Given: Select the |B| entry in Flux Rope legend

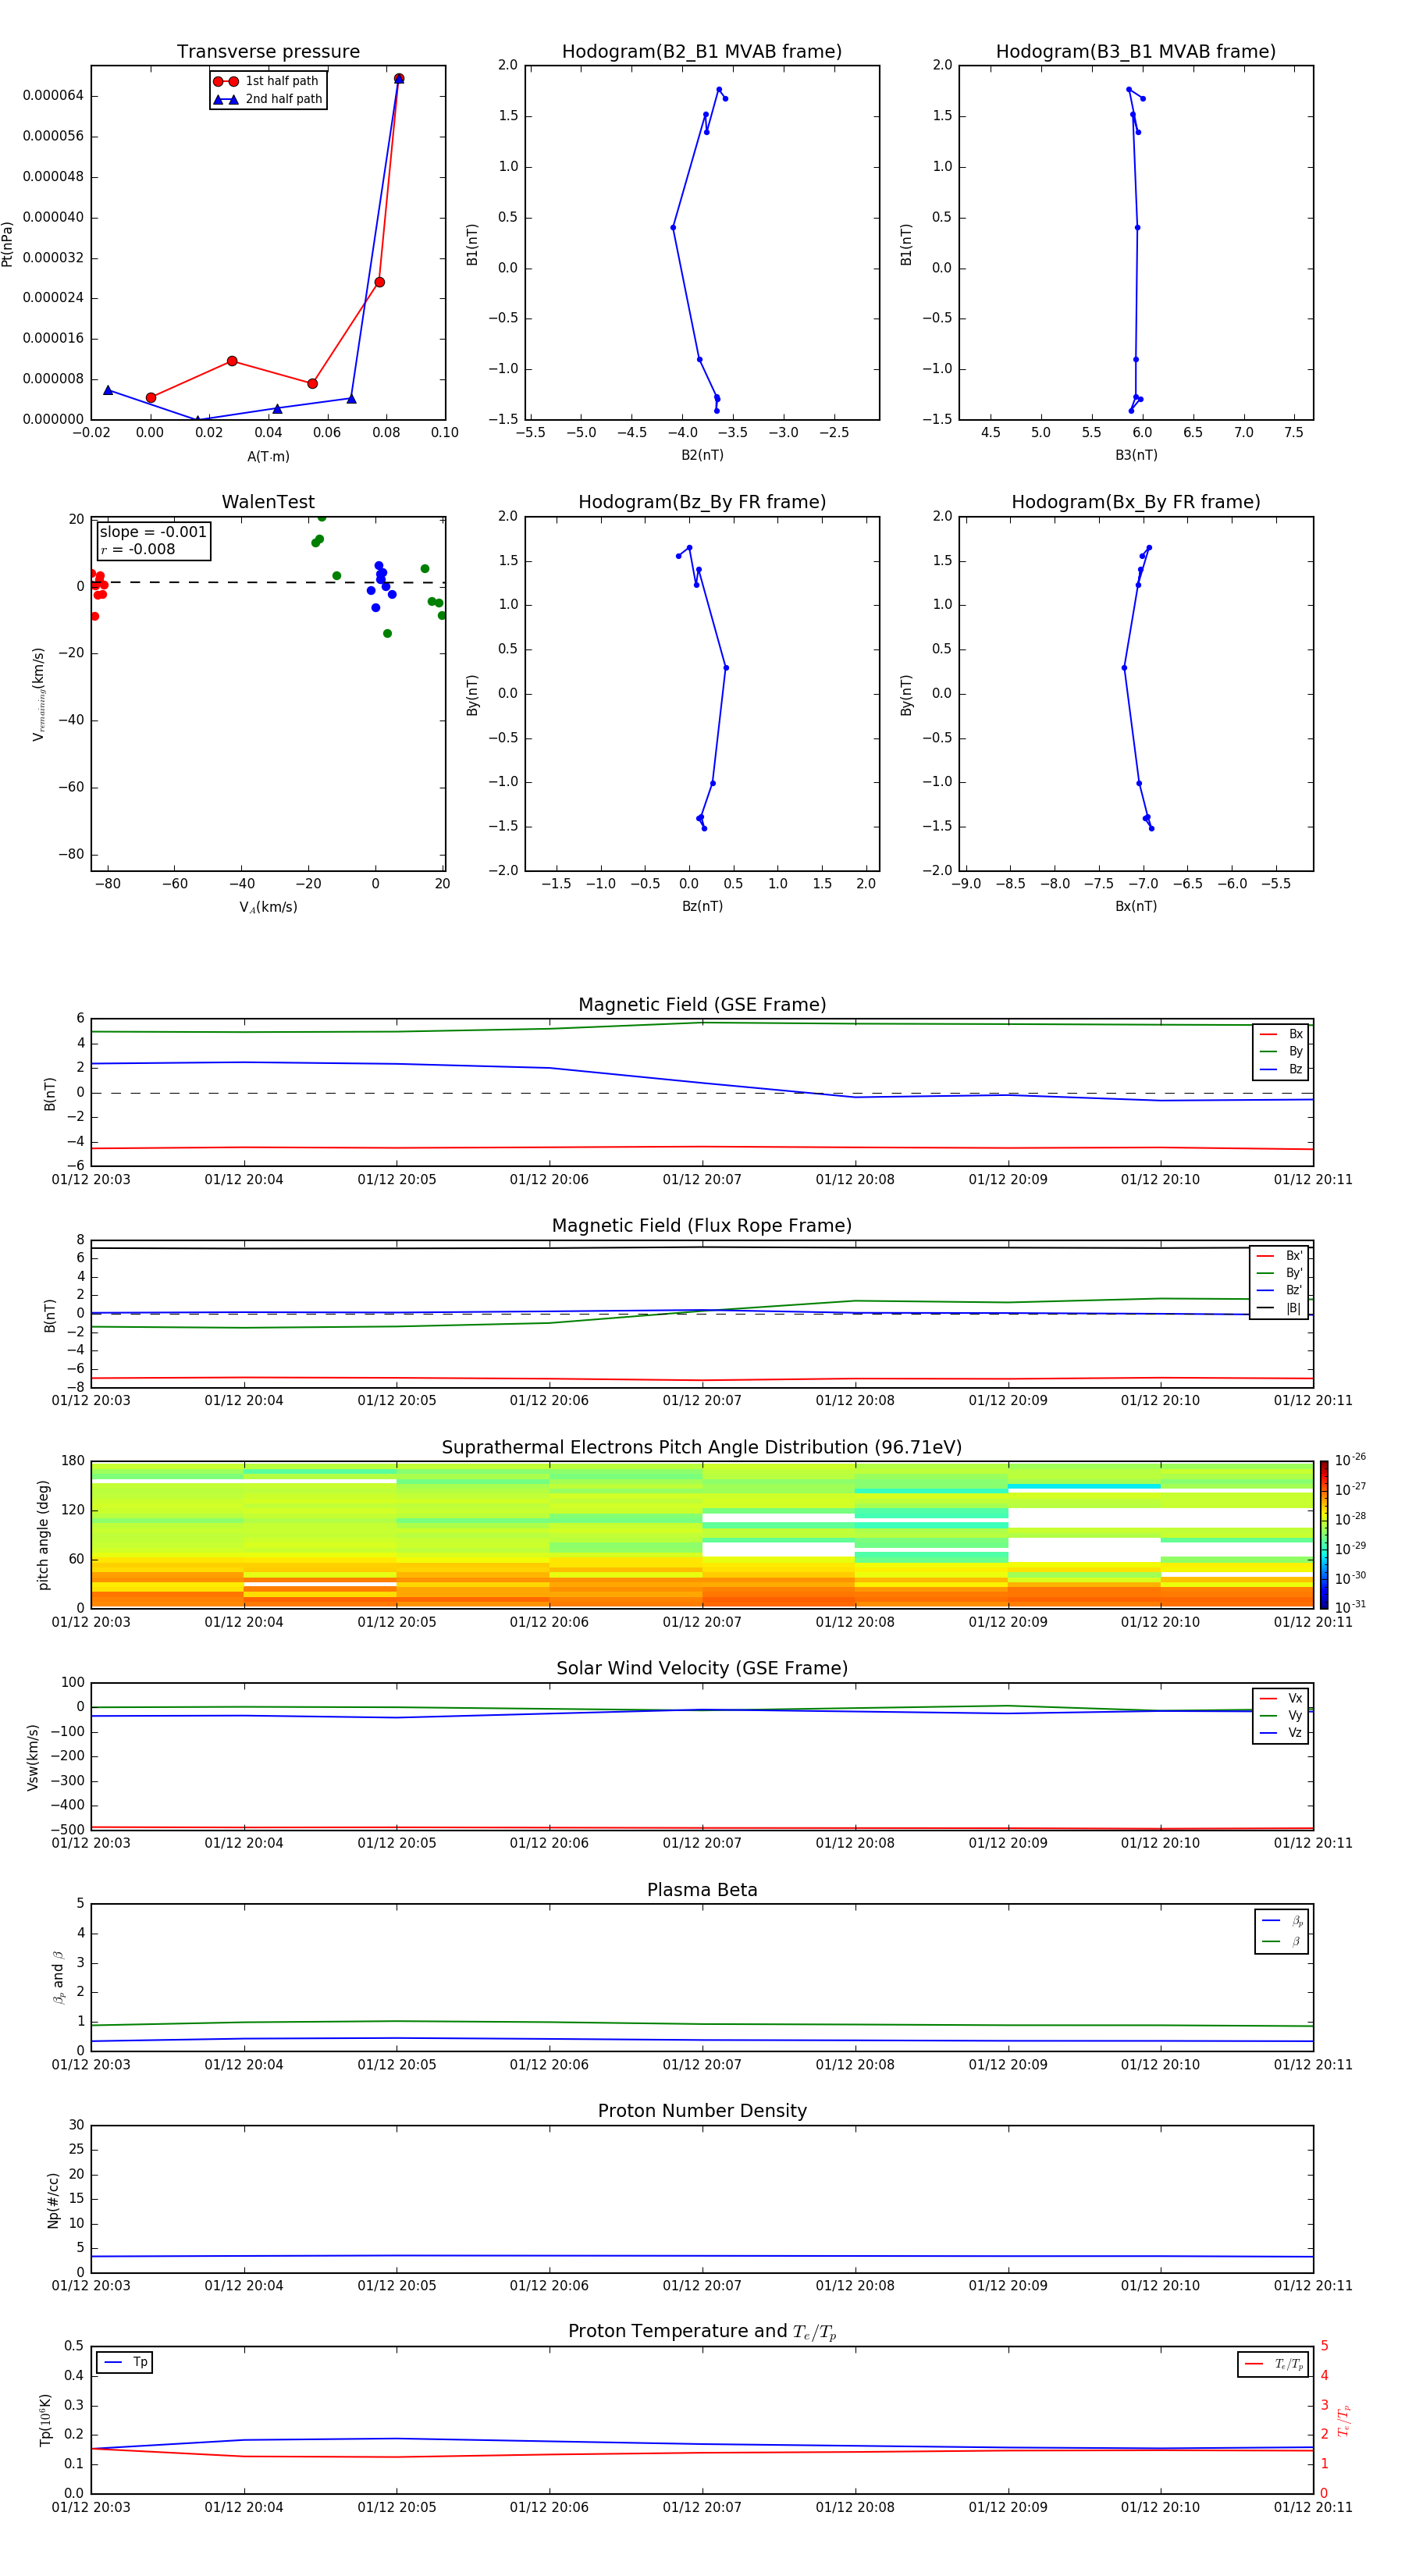Looking at the screenshot, I should [1280, 1308].
